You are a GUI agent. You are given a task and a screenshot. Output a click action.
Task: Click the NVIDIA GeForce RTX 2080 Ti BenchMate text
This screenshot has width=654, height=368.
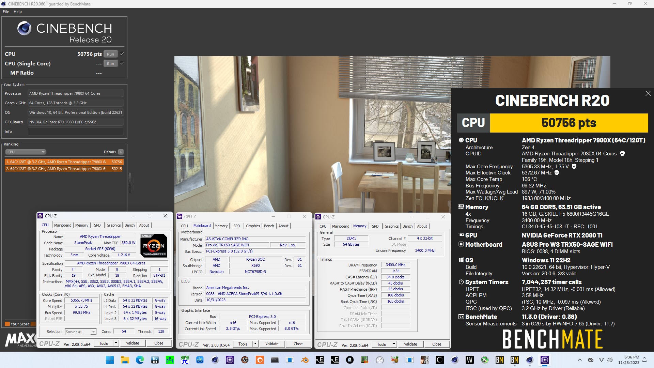(x=562, y=235)
